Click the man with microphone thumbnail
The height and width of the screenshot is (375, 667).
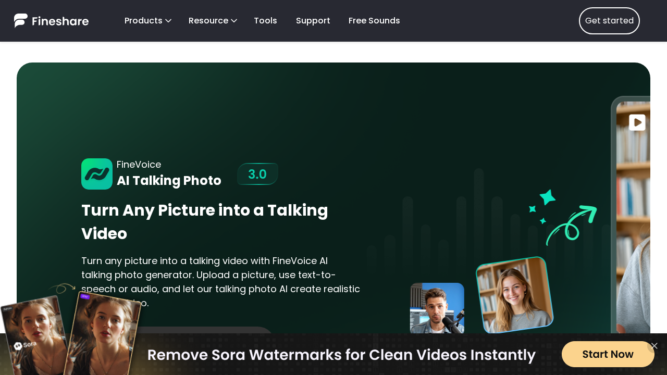tap(437, 308)
